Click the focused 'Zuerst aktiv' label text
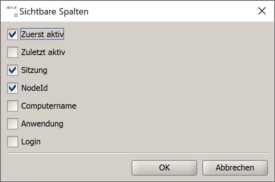The image size is (275, 182). point(42,34)
